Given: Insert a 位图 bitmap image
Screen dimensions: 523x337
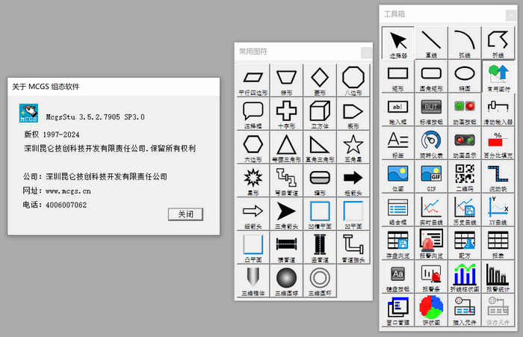Looking at the screenshot, I should [x=398, y=177].
